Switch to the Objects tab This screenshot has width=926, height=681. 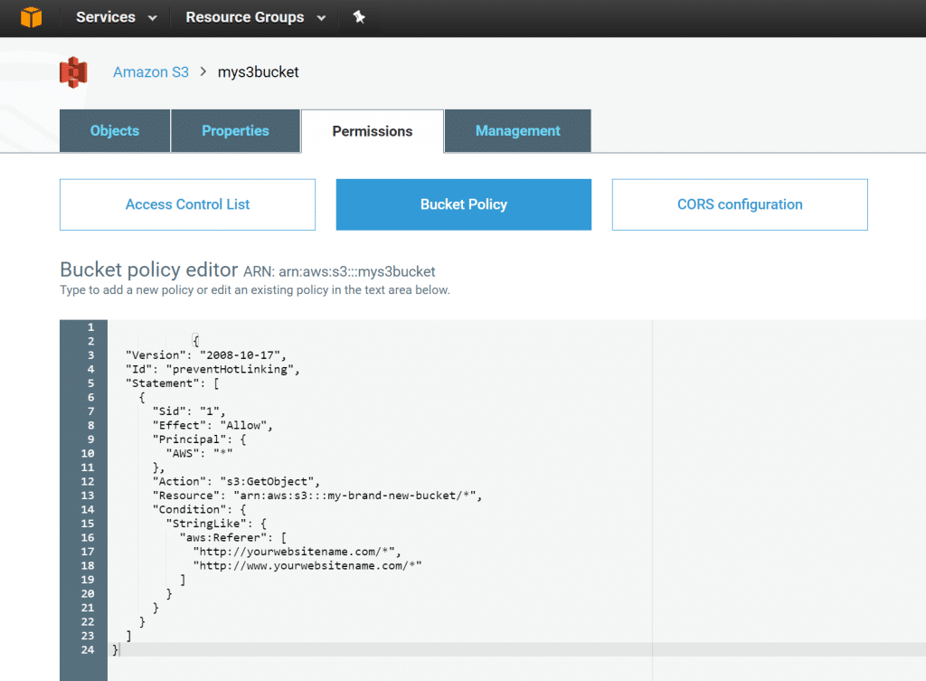click(114, 130)
